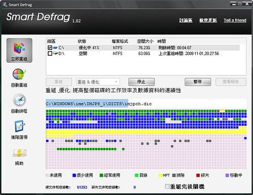253x195 pixels.
Task: Click the fragment count value 0
Action: pos(135,187)
